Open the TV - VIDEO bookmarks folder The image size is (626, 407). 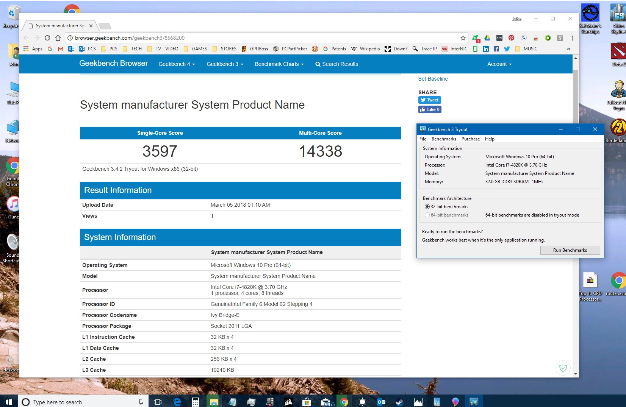coord(163,49)
